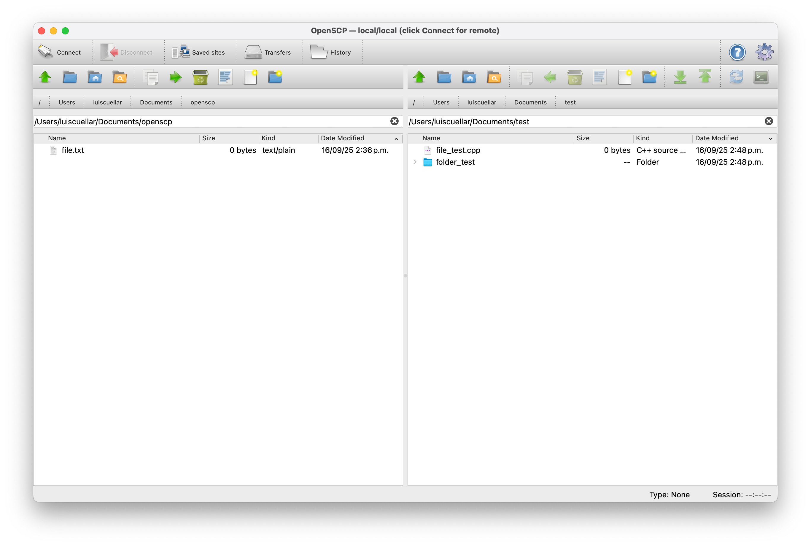Viewport: 811px width, 546px height.
Task: Select file_test.cpp in the right pane
Action: 592,150
